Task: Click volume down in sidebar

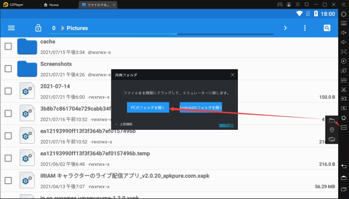Action: tap(344, 42)
